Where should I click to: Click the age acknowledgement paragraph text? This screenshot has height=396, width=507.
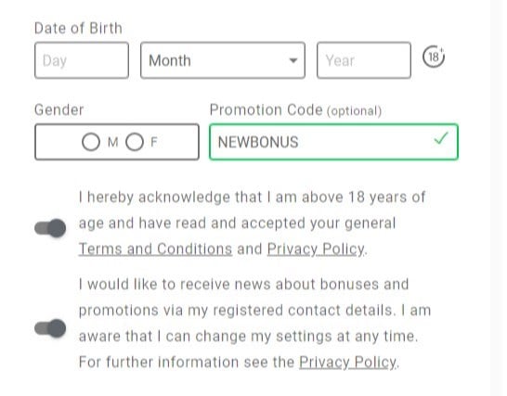pyautogui.click(x=253, y=224)
